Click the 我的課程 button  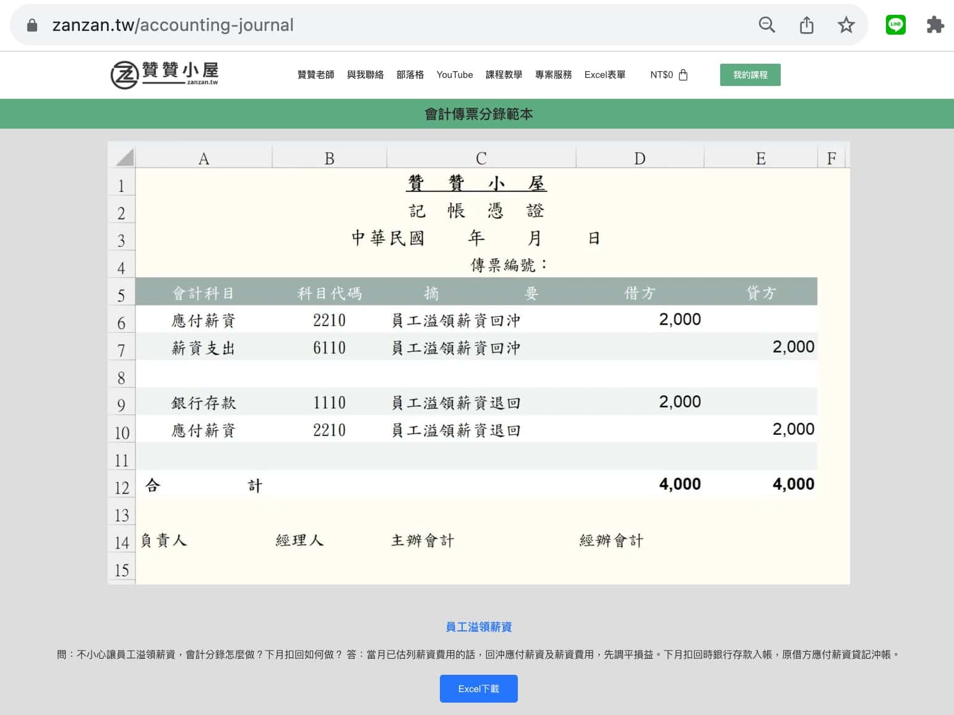(750, 75)
